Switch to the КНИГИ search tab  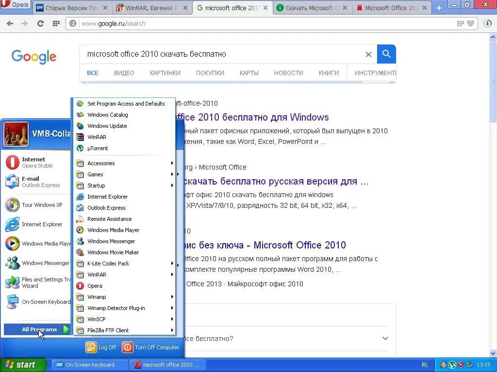click(329, 73)
